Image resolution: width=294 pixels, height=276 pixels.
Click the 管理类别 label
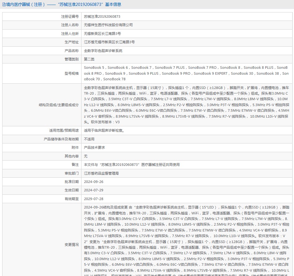[x=72, y=59]
